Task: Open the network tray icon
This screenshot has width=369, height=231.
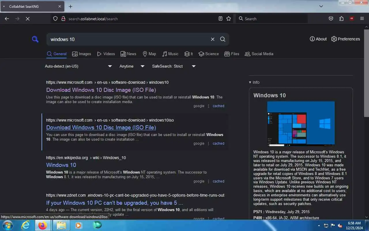Action: click(326, 226)
